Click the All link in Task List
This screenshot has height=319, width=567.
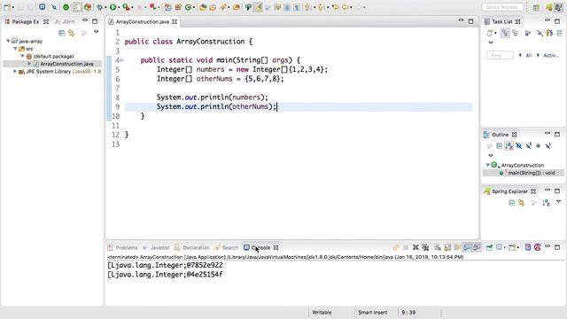coord(528,55)
